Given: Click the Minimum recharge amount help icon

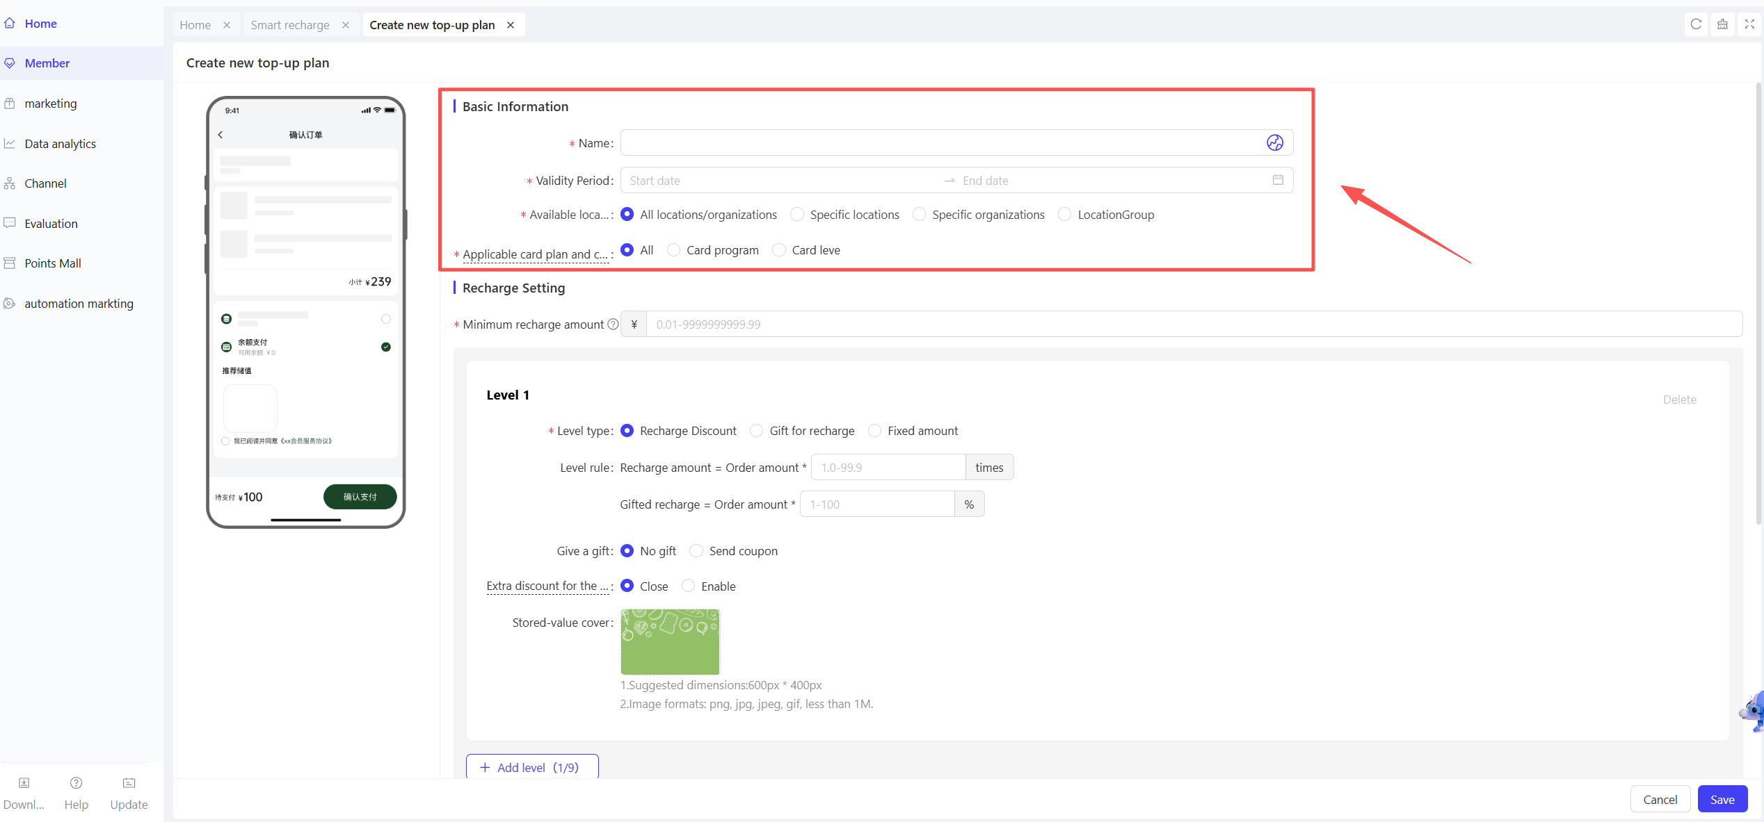Looking at the screenshot, I should [x=613, y=324].
